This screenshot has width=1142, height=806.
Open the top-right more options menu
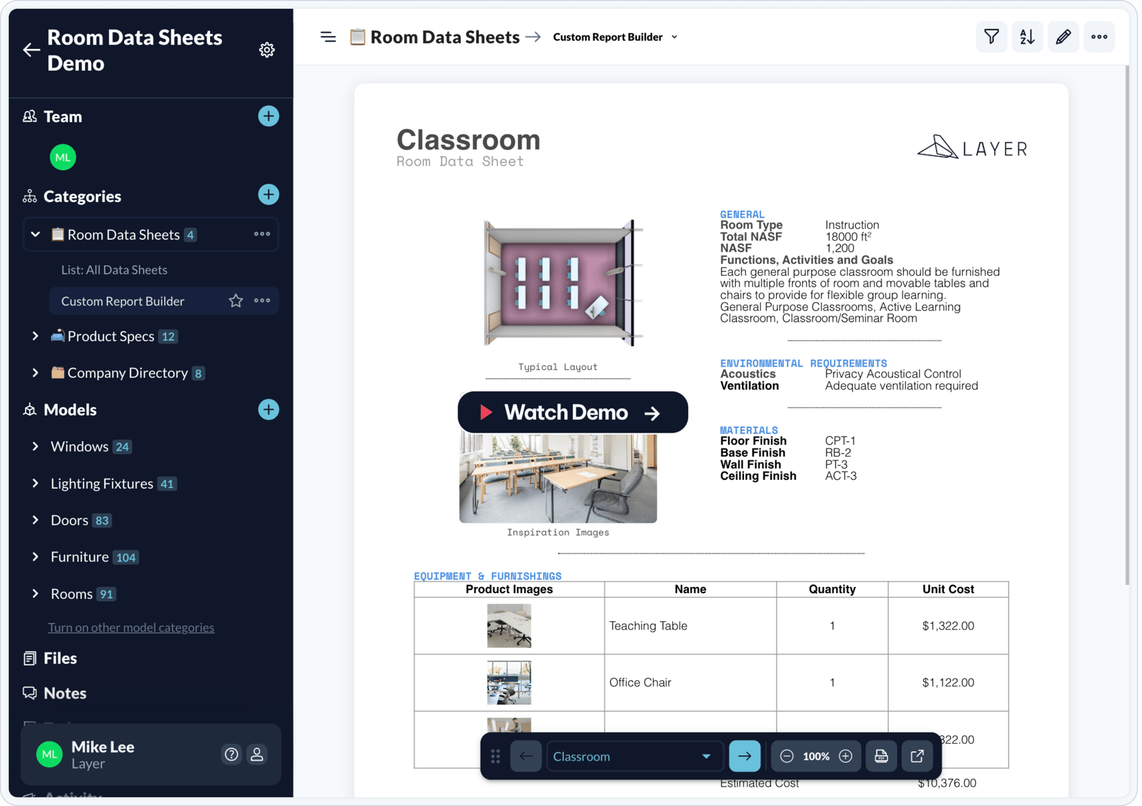1099,37
